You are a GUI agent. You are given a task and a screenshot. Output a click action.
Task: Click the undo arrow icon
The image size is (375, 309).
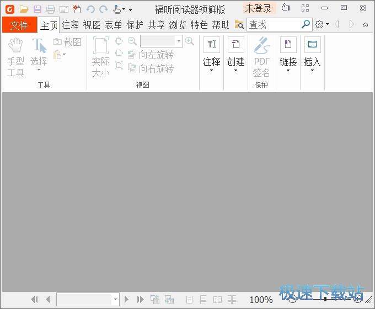(90, 9)
